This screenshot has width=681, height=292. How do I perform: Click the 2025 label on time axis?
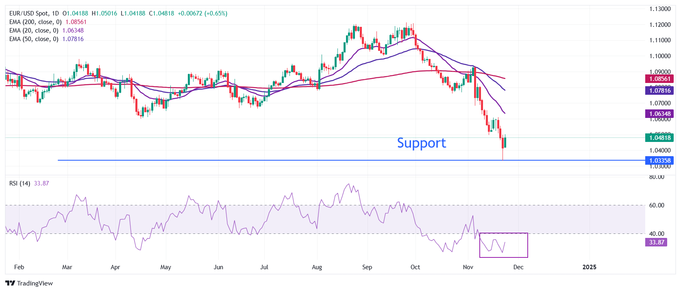pyautogui.click(x=589, y=267)
